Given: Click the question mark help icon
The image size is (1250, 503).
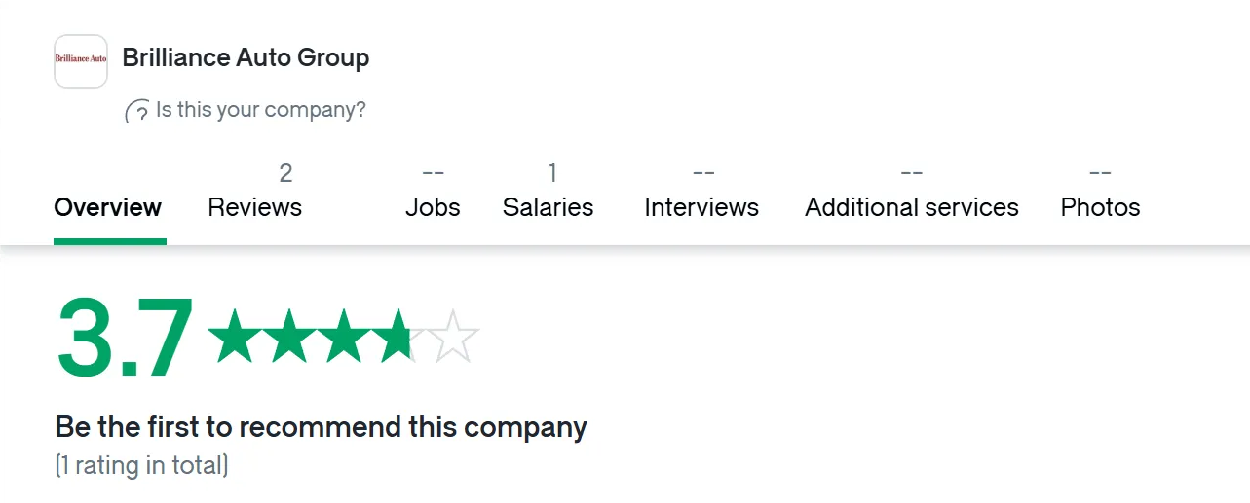Looking at the screenshot, I should click(x=137, y=111).
